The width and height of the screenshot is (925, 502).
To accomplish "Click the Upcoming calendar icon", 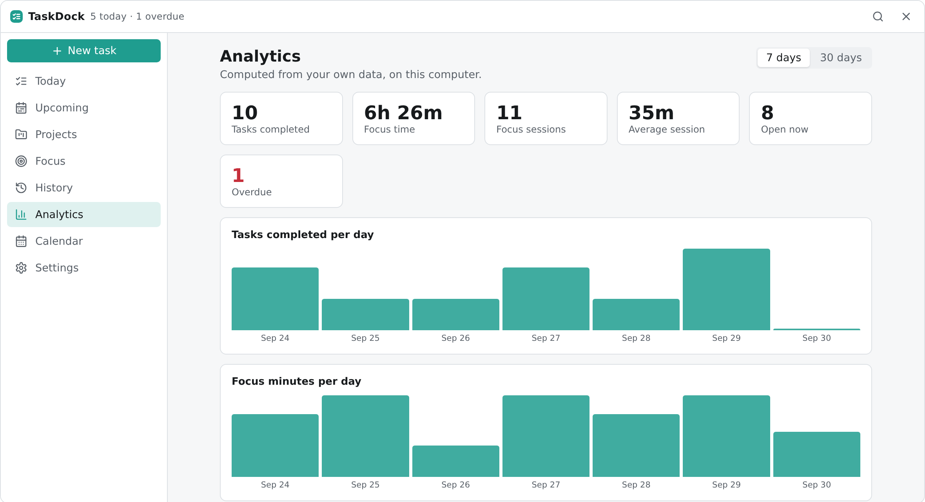I will 21,108.
